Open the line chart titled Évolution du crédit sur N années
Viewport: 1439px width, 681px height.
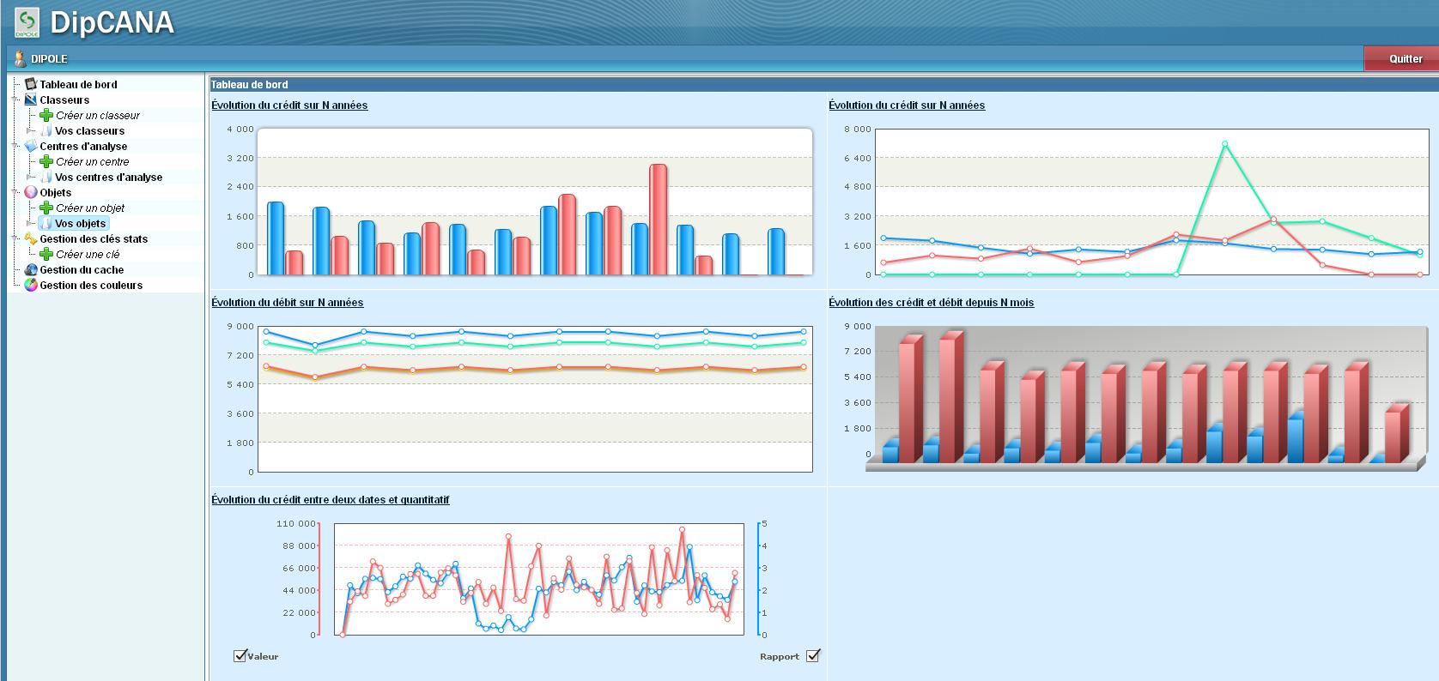click(907, 105)
